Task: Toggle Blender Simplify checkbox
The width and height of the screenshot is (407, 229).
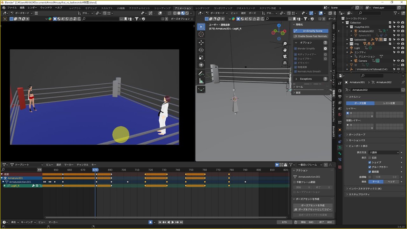Action: pyautogui.click(x=295, y=49)
